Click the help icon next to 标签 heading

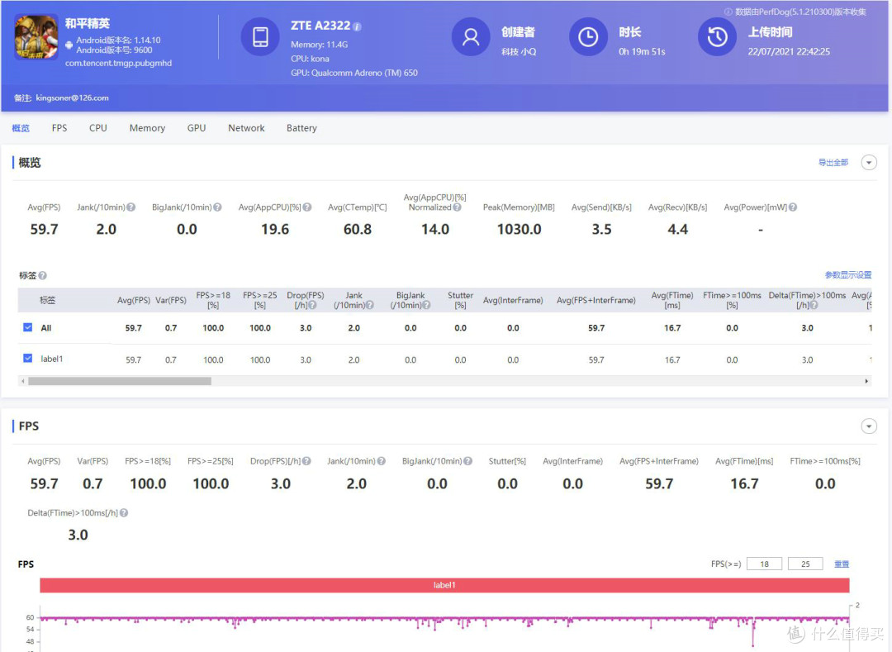coord(43,275)
